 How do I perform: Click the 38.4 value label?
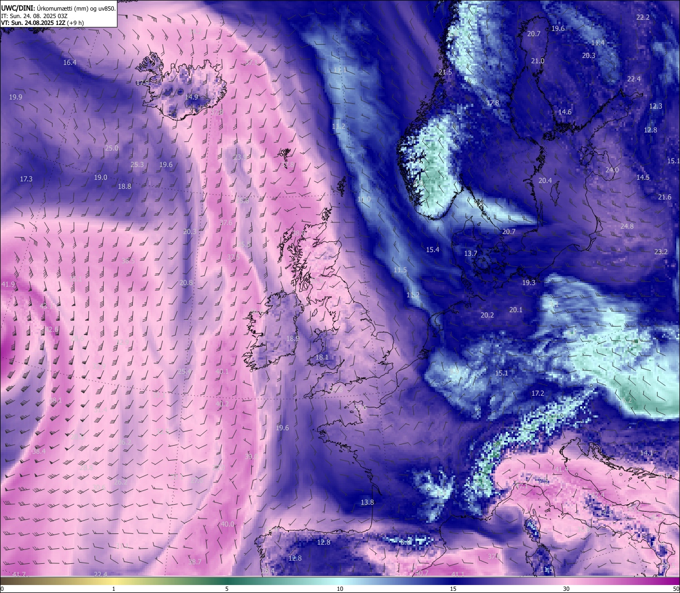click(39, 452)
